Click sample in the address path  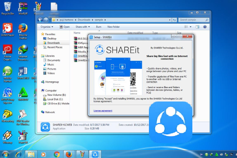click(99, 20)
